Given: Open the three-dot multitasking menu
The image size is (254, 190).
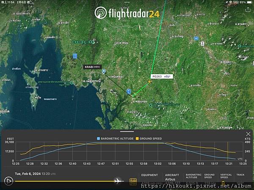Looking at the screenshot, I should (x=127, y=2).
